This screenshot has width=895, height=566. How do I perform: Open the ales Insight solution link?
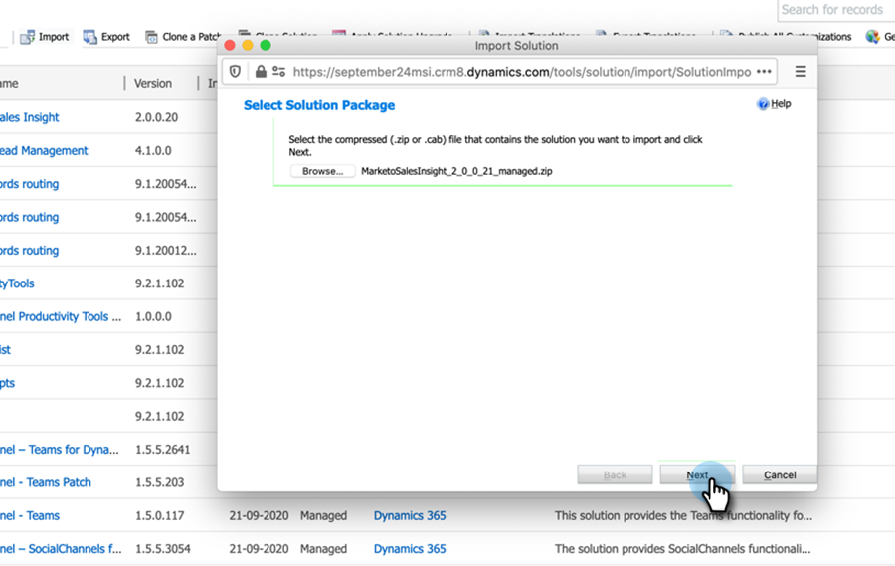(x=29, y=117)
